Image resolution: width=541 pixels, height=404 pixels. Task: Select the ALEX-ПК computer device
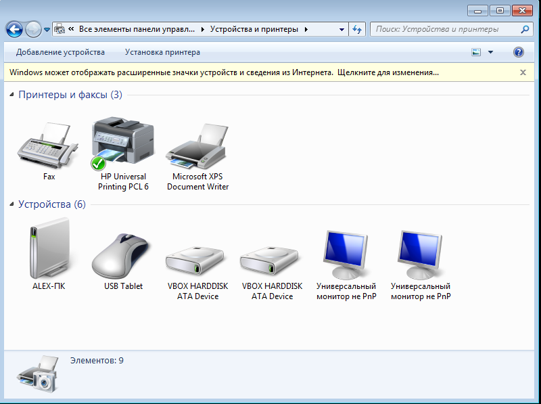[49, 250]
